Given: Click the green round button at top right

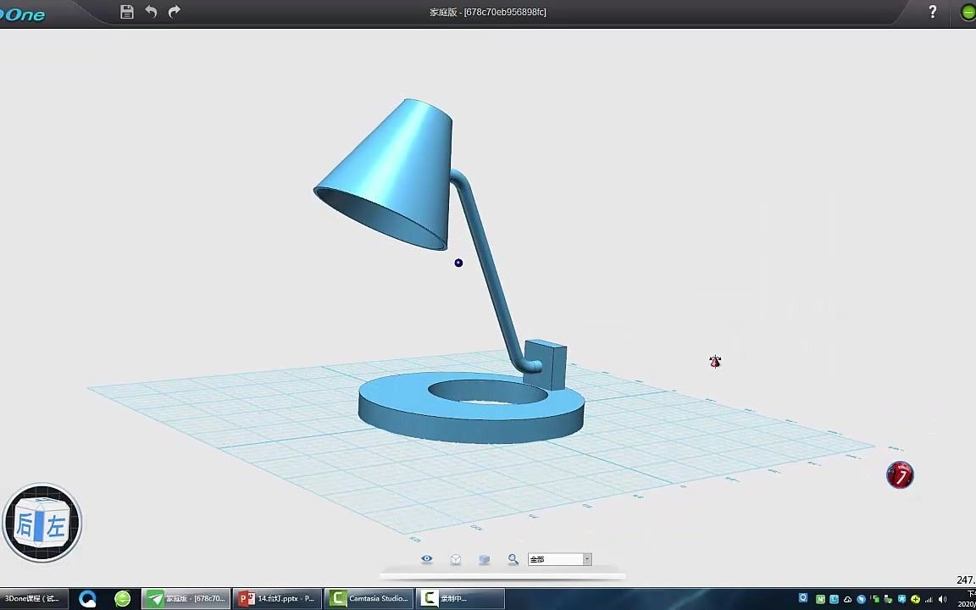Looking at the screenshot, I should 968,12.
